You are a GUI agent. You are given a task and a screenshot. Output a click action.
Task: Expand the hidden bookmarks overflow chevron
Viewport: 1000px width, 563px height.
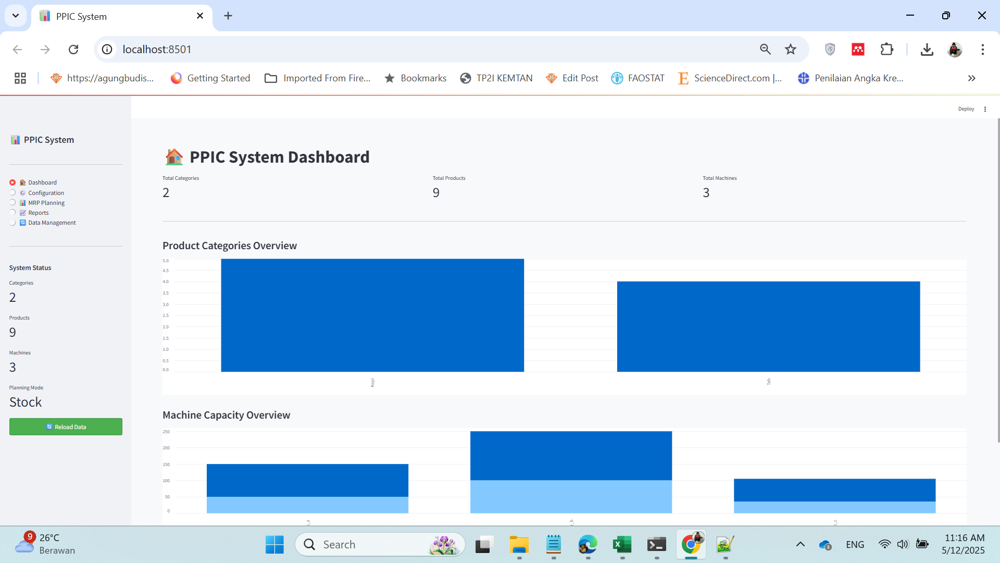tap(972, 78)
